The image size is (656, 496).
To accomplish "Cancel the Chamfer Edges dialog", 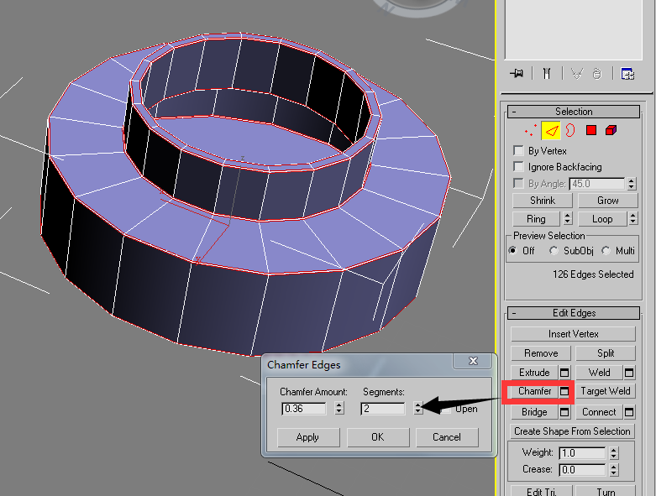I will [447, 437].
